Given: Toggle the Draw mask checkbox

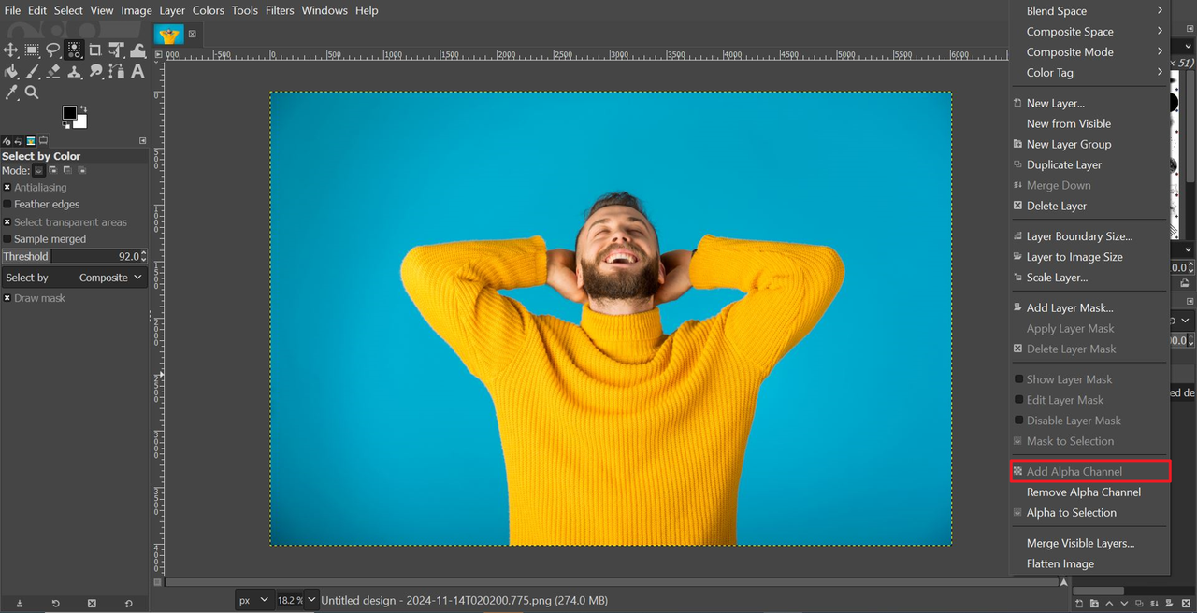Looking at the screenshot, I should click(7, 298).
